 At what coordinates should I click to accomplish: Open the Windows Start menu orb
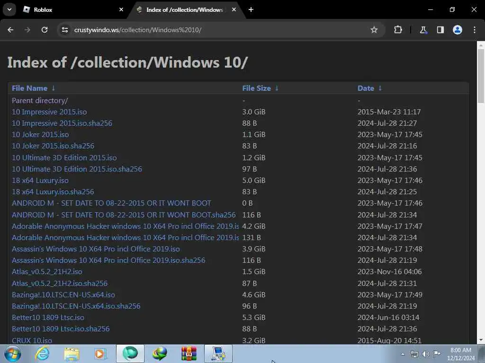pyautogui.click(x=13, y=354)
